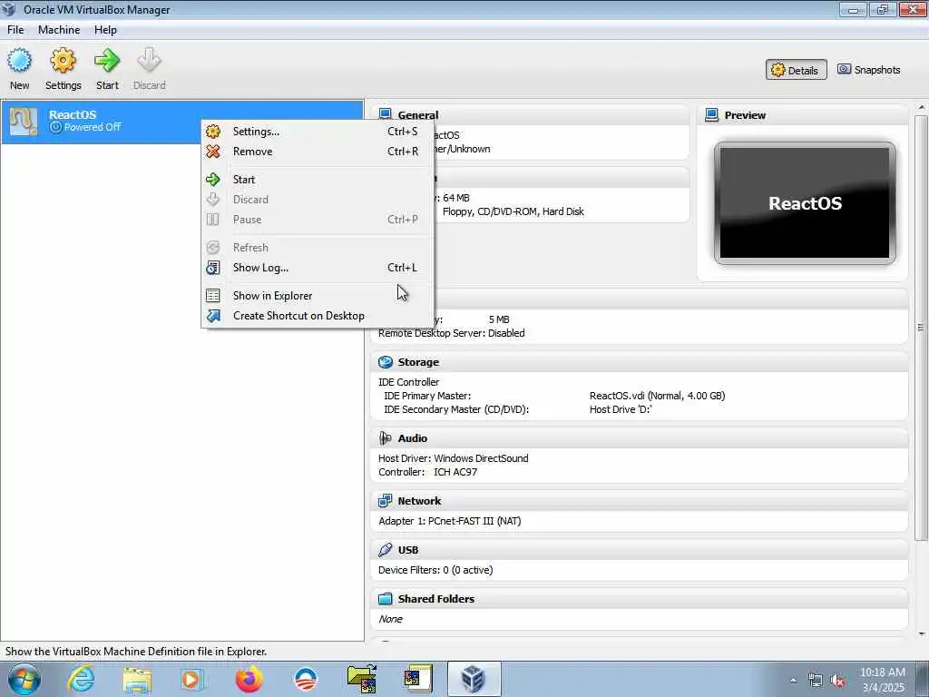The image size is (929, 697).
Task: Click the Storage section header title
Action: coord(418,362)
